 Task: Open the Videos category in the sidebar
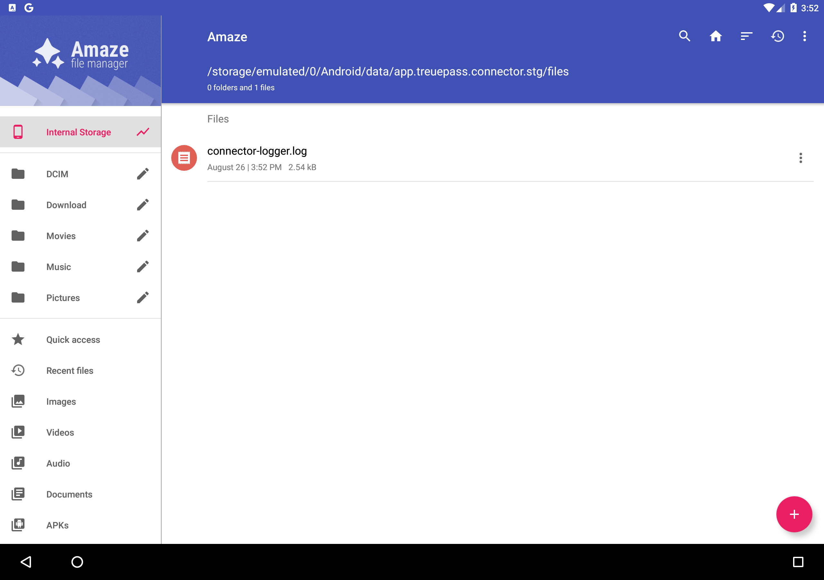[60, 432]
